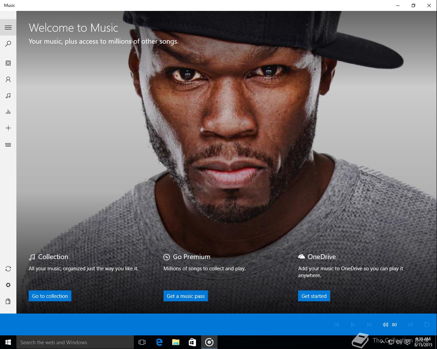
Task: Create new playlist with plus icon
Action: [x=8, y=128]
